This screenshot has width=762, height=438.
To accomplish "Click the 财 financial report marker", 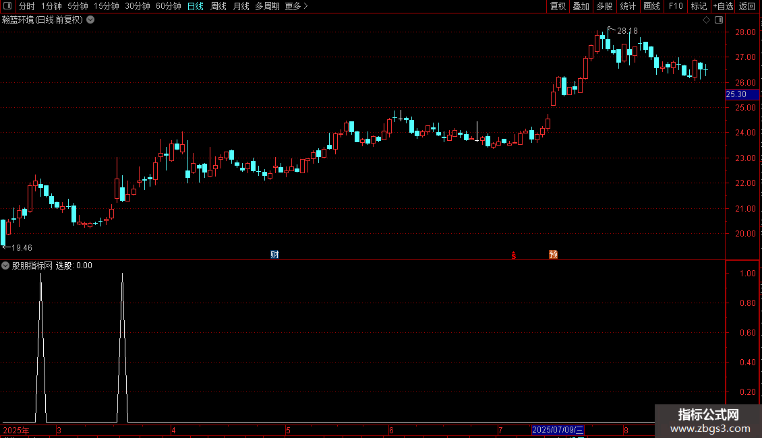I will 274,255.
